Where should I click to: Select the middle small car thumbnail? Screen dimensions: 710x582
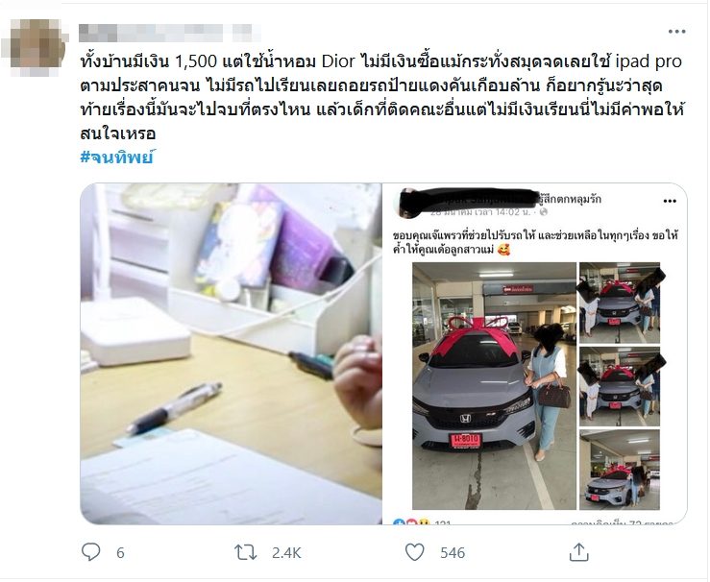[620, 386]
